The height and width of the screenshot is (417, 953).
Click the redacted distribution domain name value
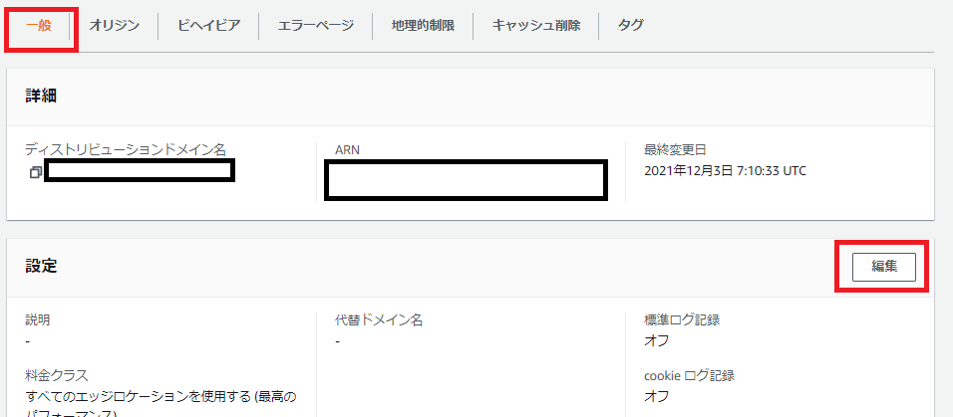tap(140, 171)
